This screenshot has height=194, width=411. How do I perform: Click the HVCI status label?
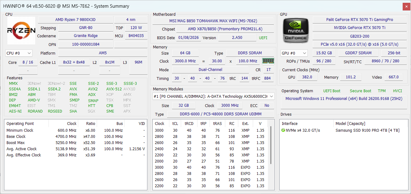(397, 91)
